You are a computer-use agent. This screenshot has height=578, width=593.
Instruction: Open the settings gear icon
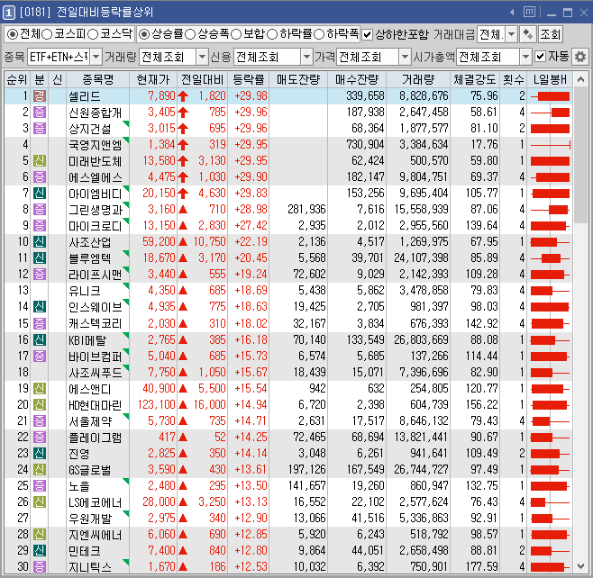coord(580,57)
